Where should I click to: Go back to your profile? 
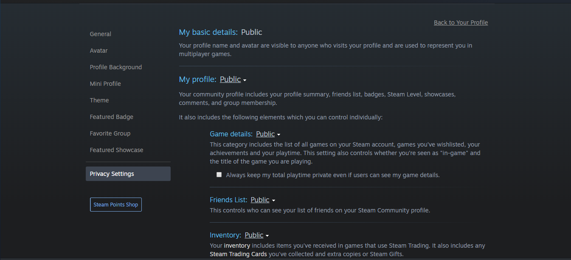(461, 23)
